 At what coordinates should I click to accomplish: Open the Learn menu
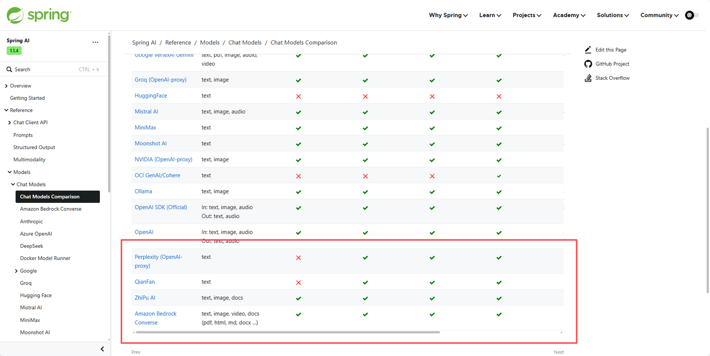[x=490, y=16]
